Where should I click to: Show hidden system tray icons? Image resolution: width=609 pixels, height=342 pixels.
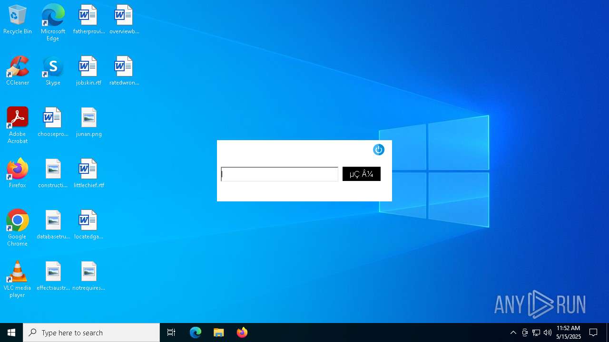(513, 332)
